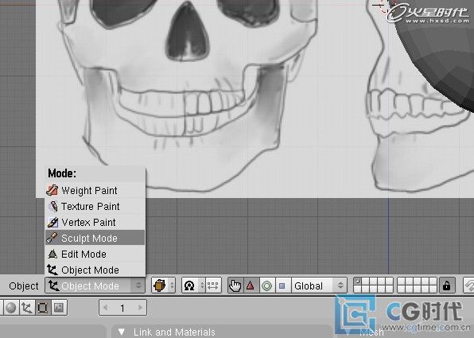Enable the red triangle translate manipulator
This screenshot has width=474, height=338.
pyautogui.click(x=251, y=286)
